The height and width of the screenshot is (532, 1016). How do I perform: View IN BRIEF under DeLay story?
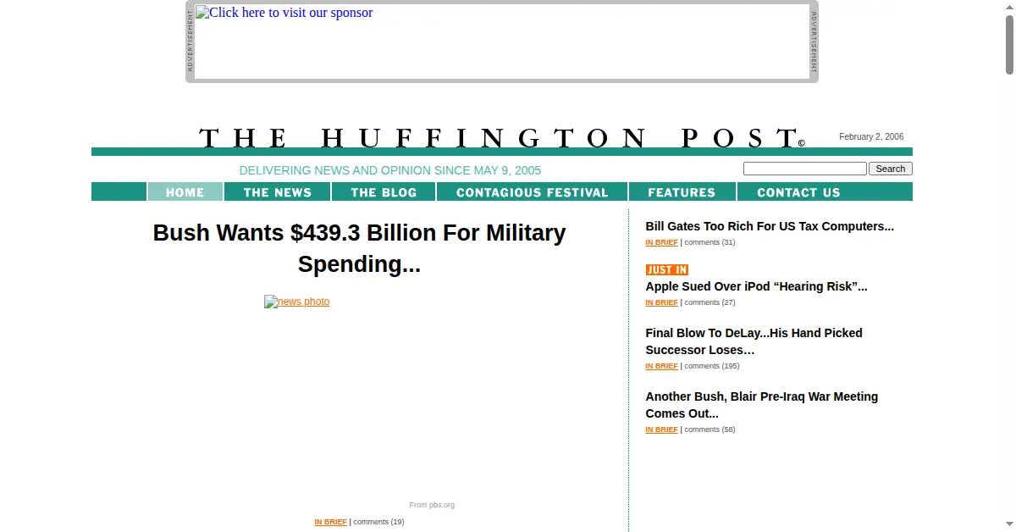tap(661, 366)
